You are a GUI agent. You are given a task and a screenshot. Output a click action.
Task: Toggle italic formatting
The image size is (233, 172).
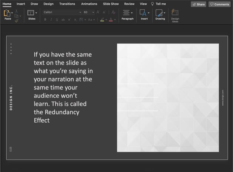51,19
